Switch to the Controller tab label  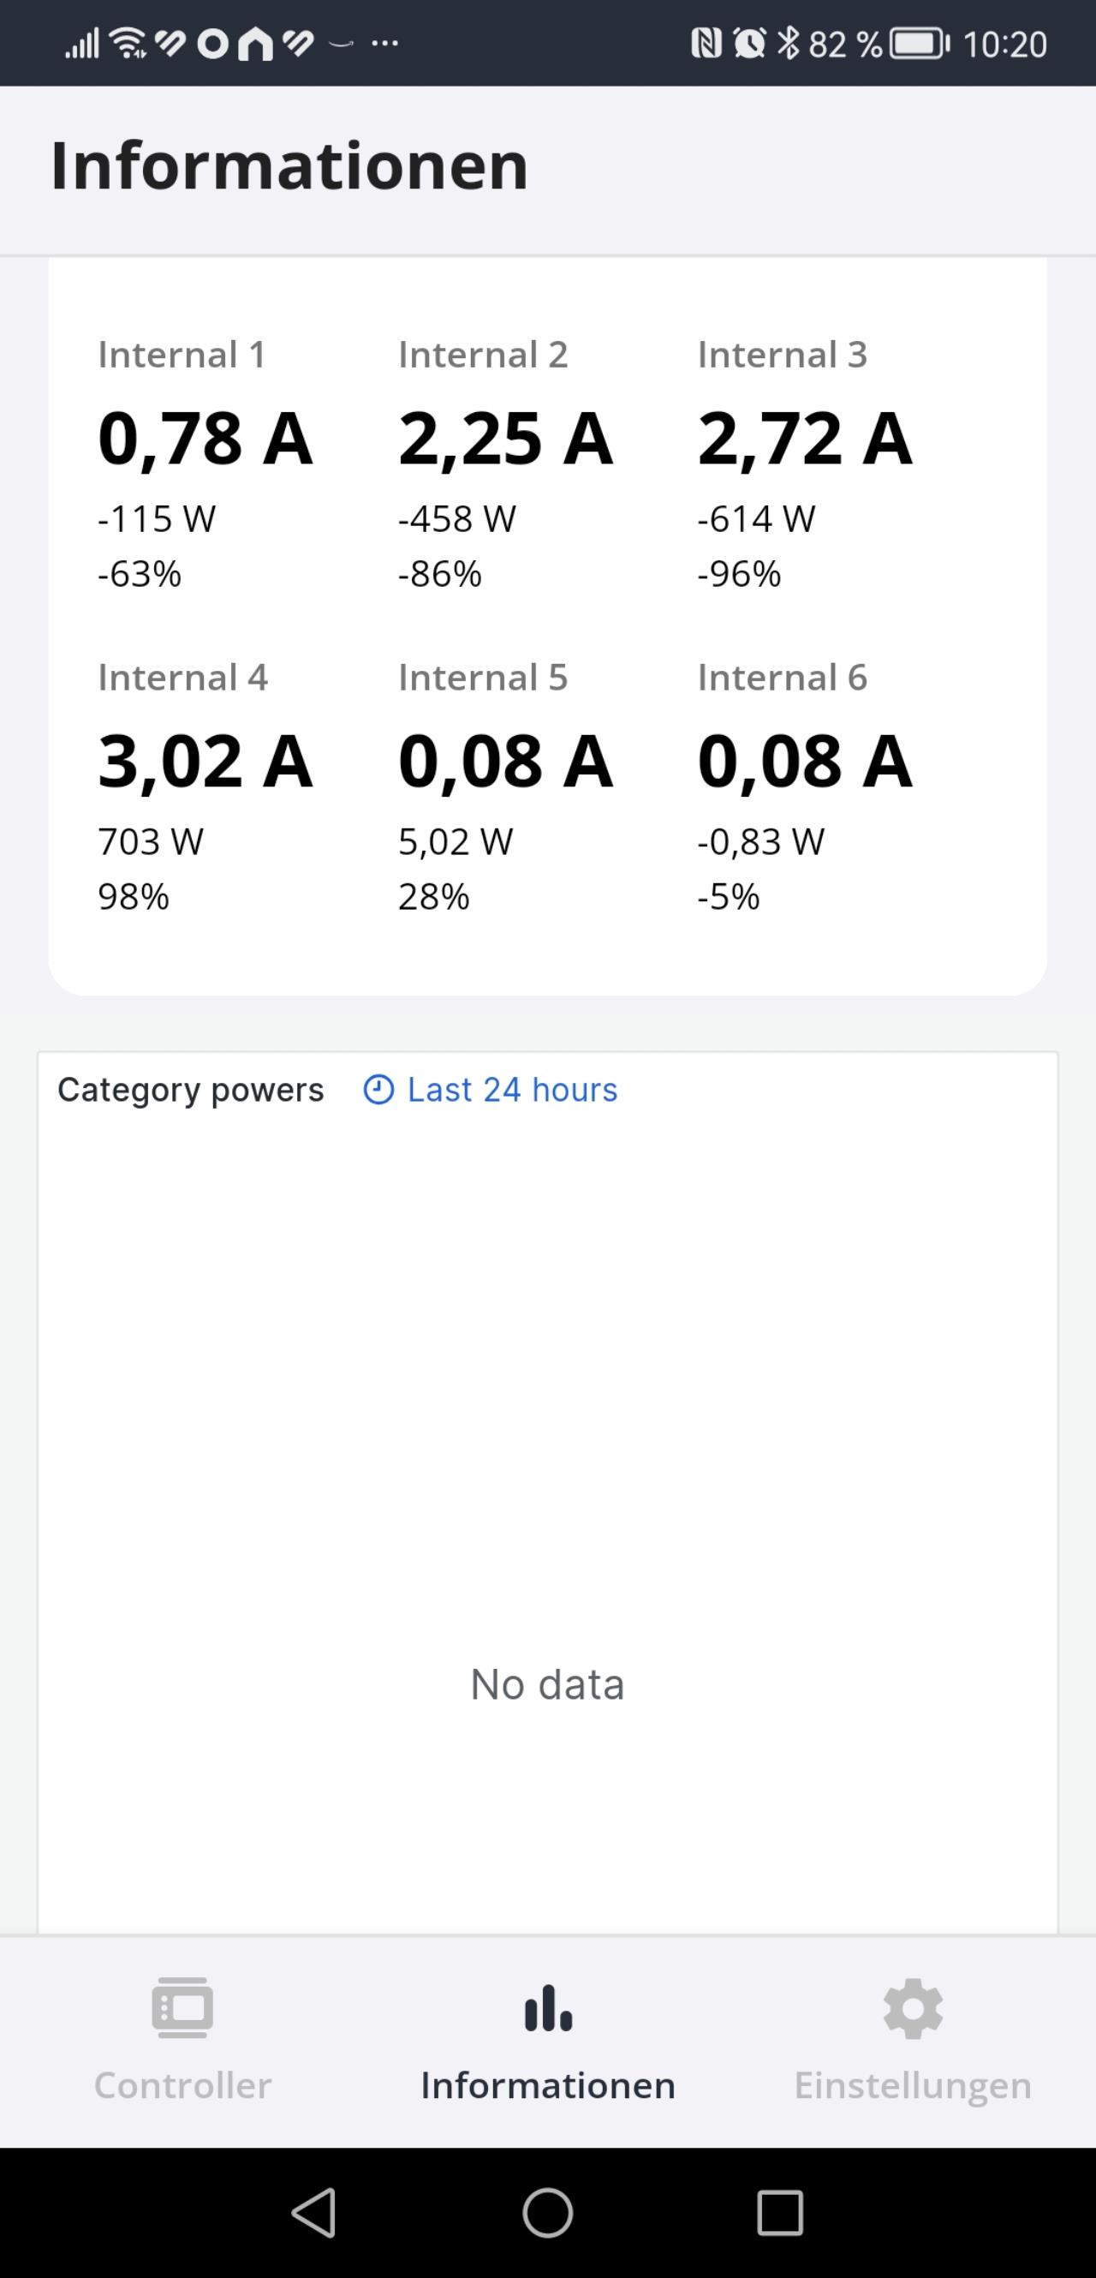point(182,2085)
